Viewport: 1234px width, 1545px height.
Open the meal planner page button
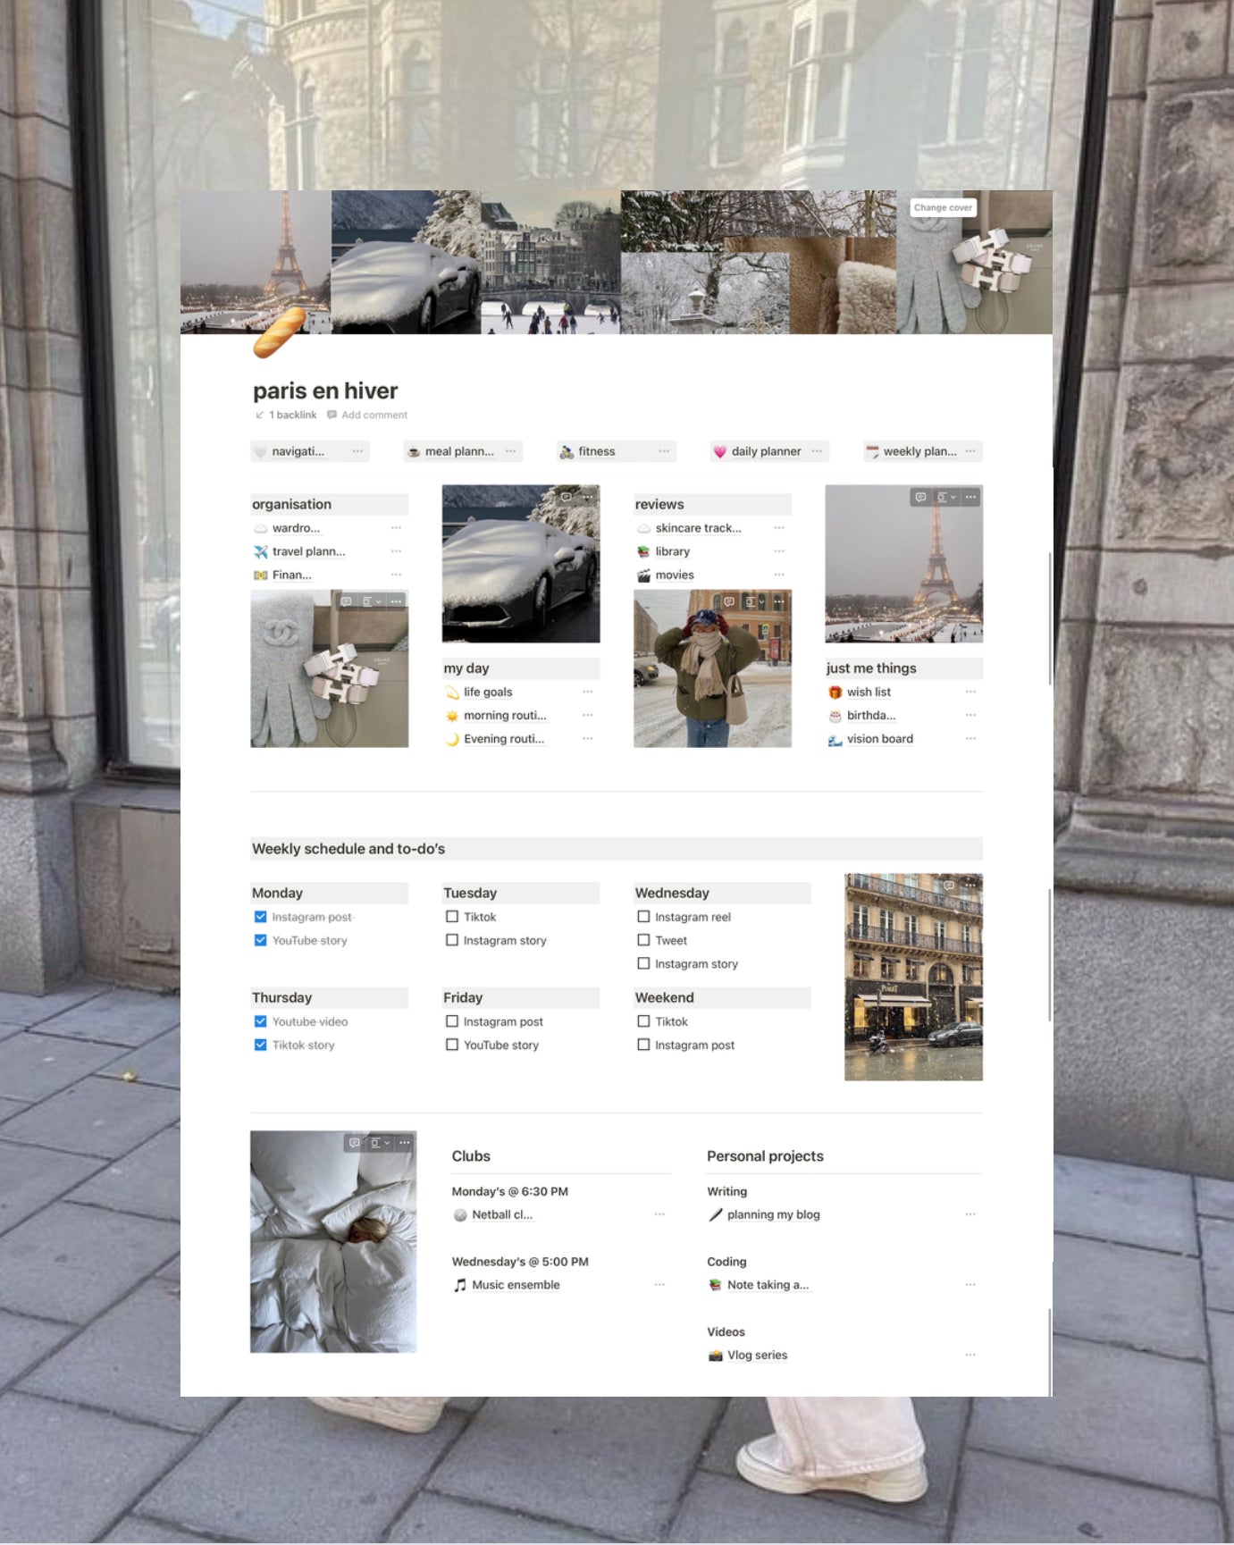point(458,451)
